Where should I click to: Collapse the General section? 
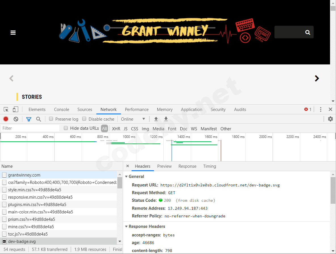point(126,176)
